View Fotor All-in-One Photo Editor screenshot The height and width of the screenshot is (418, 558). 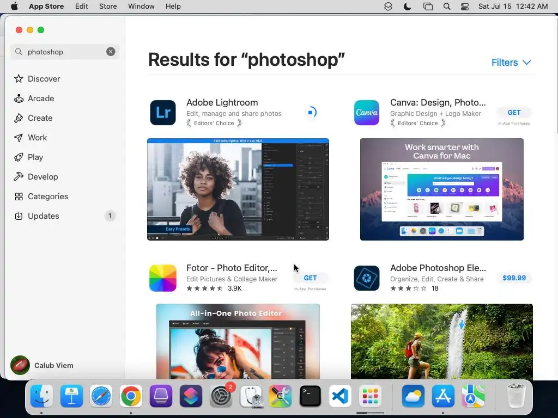click(238, 341)
